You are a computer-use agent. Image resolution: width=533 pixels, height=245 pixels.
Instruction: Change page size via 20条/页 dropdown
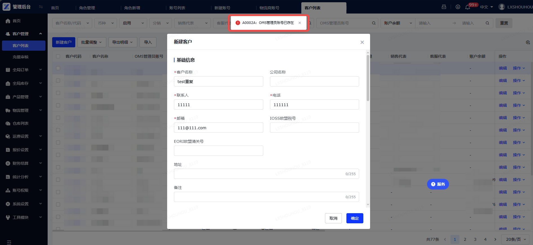pos(516,239)
